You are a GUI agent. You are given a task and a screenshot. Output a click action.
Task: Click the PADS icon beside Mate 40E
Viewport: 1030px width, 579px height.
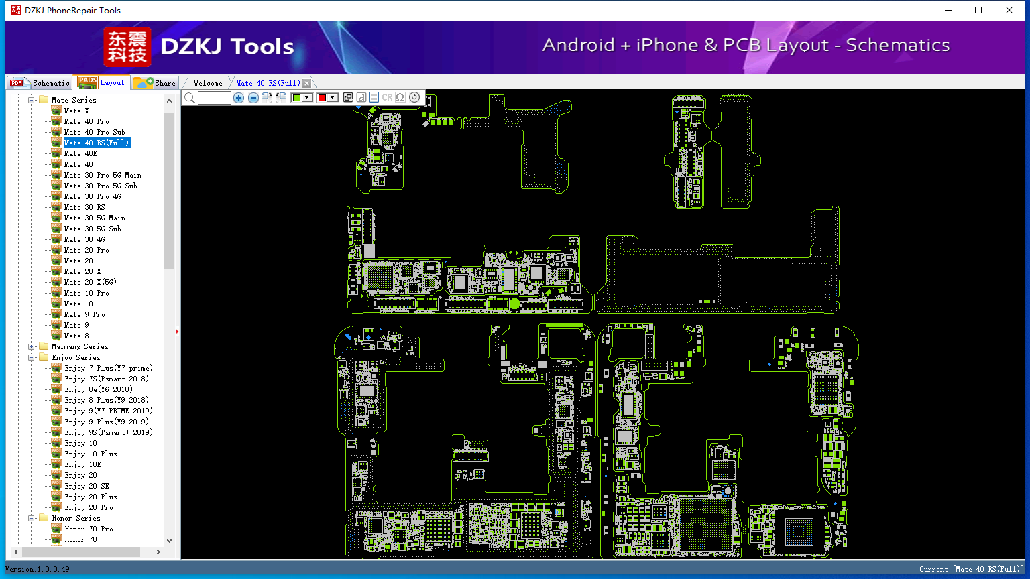56,153
